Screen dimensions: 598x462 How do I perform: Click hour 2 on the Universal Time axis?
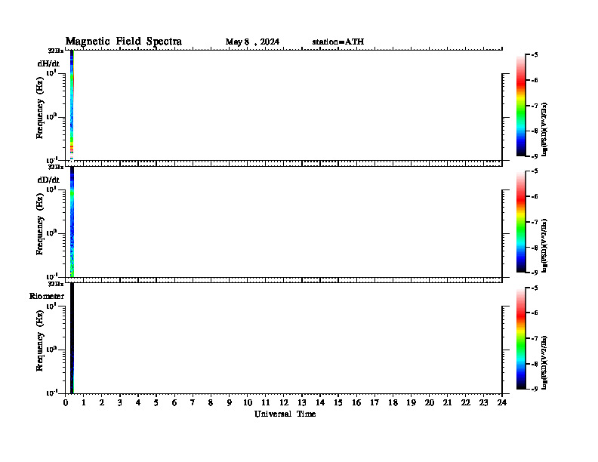pos(102,402)
